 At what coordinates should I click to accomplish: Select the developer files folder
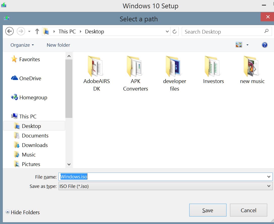174,73
